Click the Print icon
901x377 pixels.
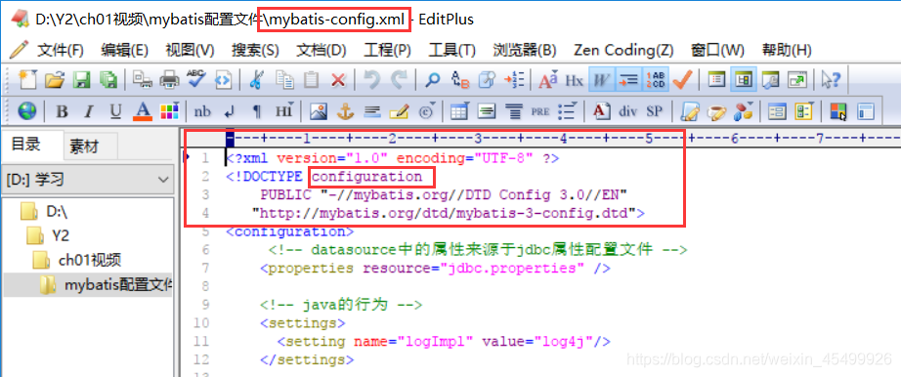tap(169, 80)
